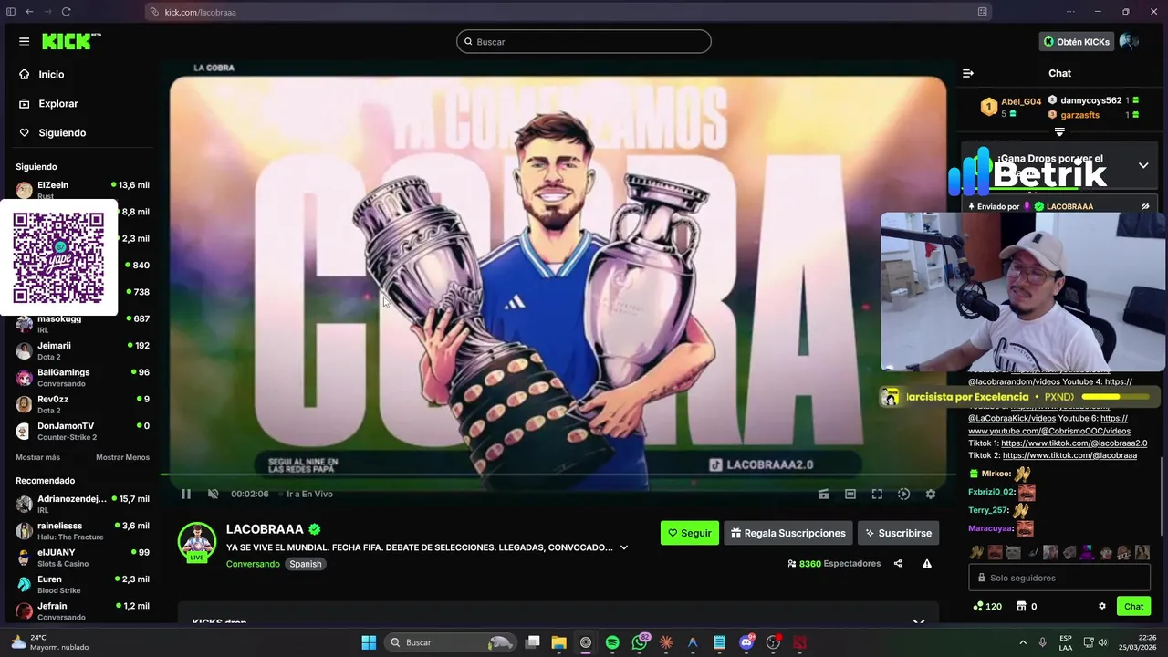Go to Inicio in sidebar
1168x657 pixels.
(x=51, y=75)
